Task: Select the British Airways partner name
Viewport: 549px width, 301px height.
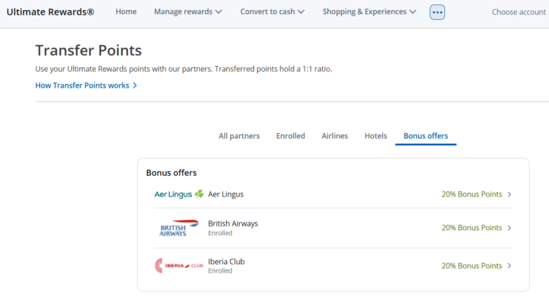Action: (233, 224)
